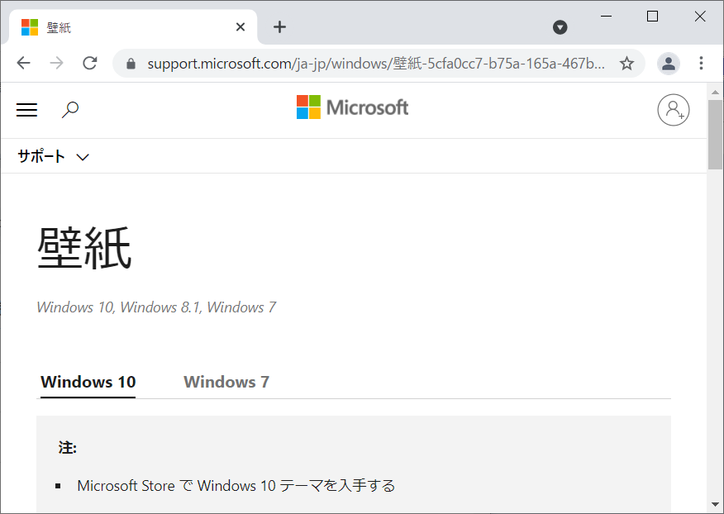Image resolution: width=724 pixels, height=514 pixels.
Task: Switch to the Windows 10 tab
Action: pyautogui.click(x=88, y=383)
